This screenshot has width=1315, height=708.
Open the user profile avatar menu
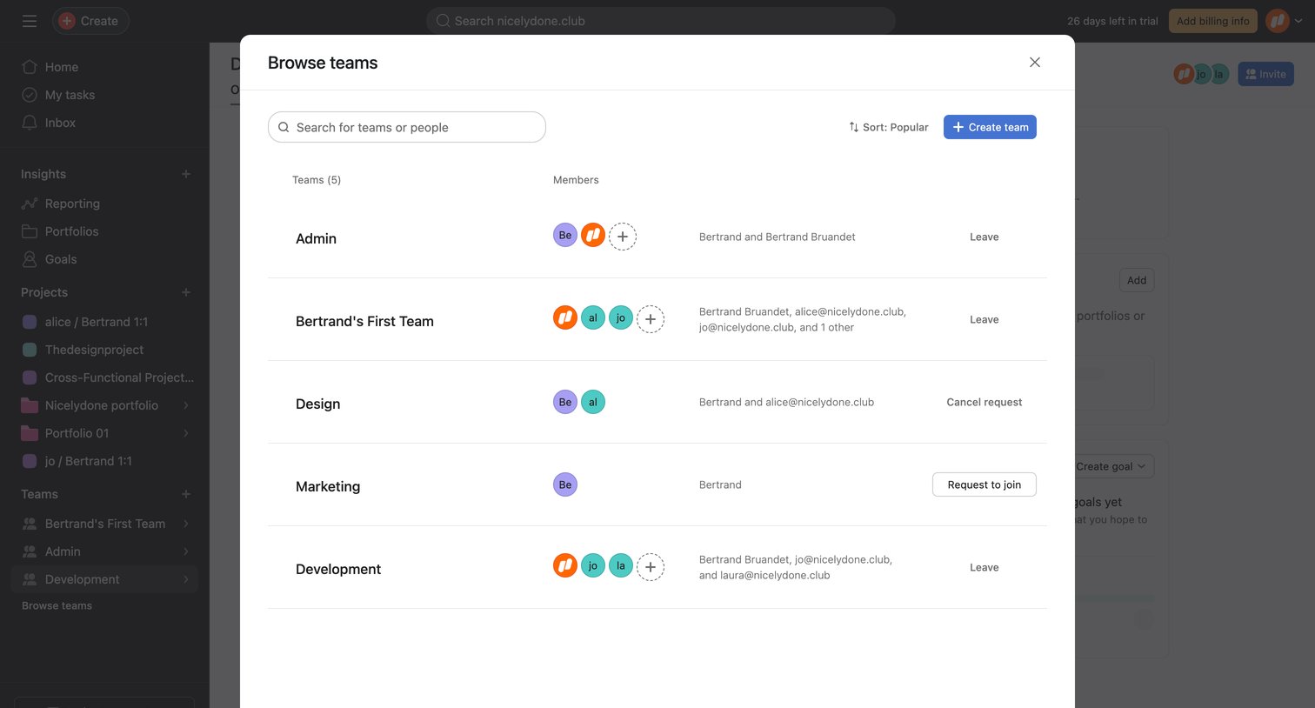pos(1277,21)
